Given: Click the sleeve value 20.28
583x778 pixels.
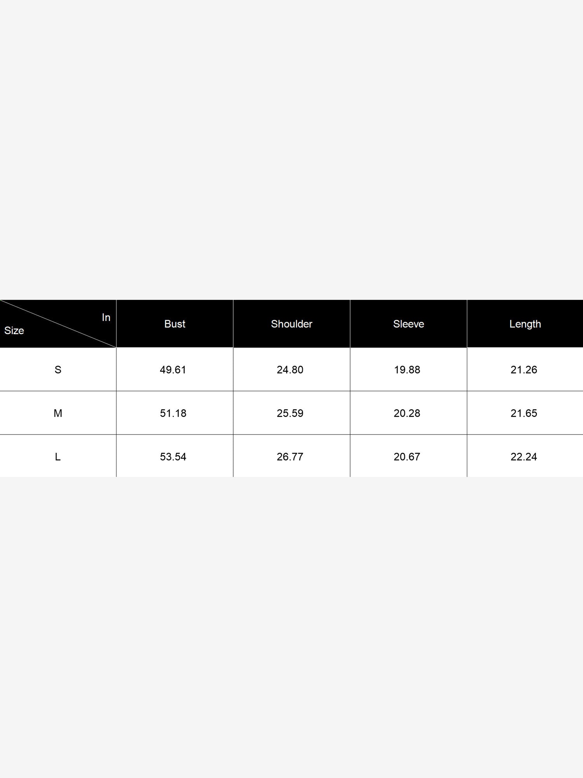Looking at the screenshot, I should point(407,413).
